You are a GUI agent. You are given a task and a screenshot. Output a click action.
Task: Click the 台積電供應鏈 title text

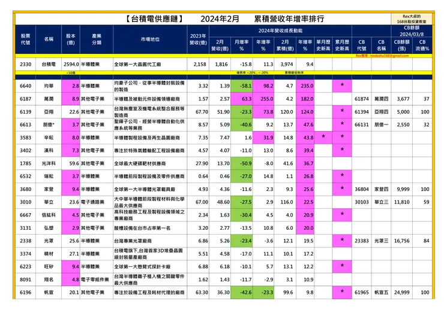click(154, 19)
